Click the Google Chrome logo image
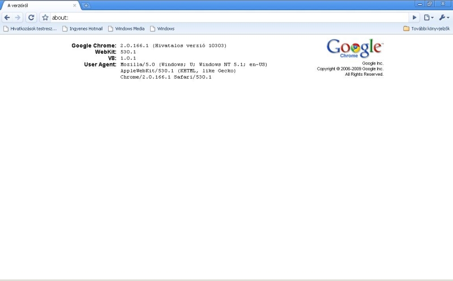This screenshot has height=281, width=453. 355,49
